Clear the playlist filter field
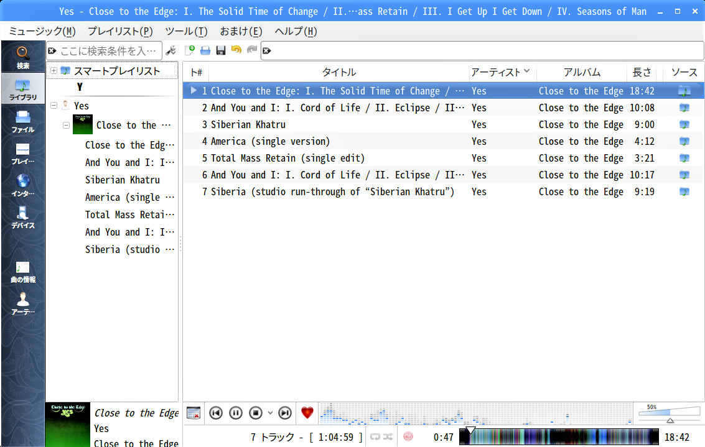This screenshot has width=705, height=447. 266,51
